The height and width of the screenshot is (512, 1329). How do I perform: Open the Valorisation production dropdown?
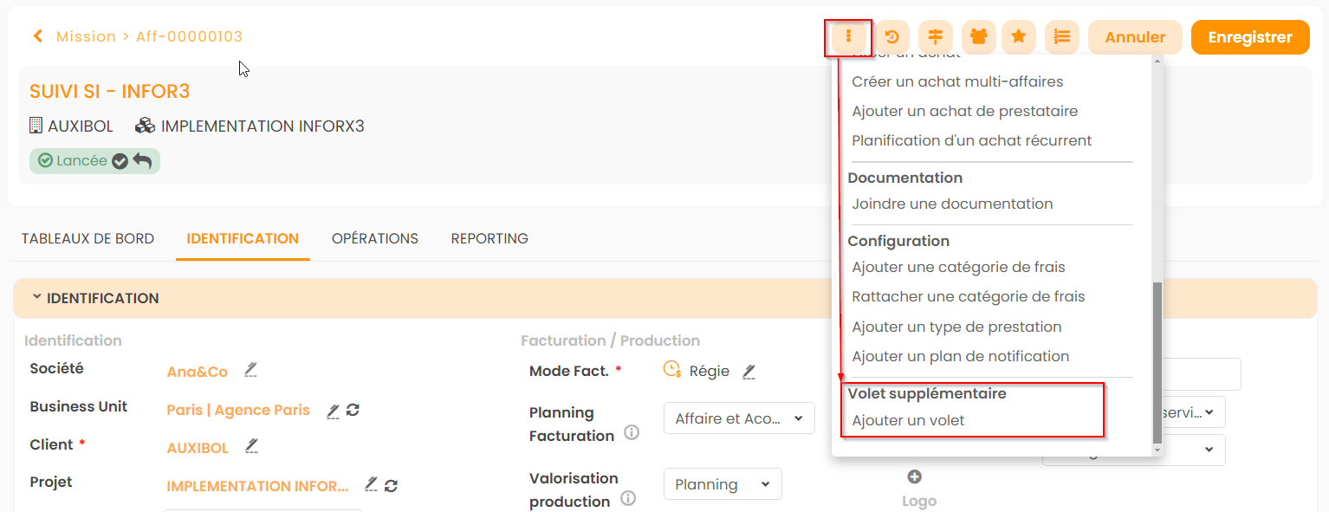point(723,484)
